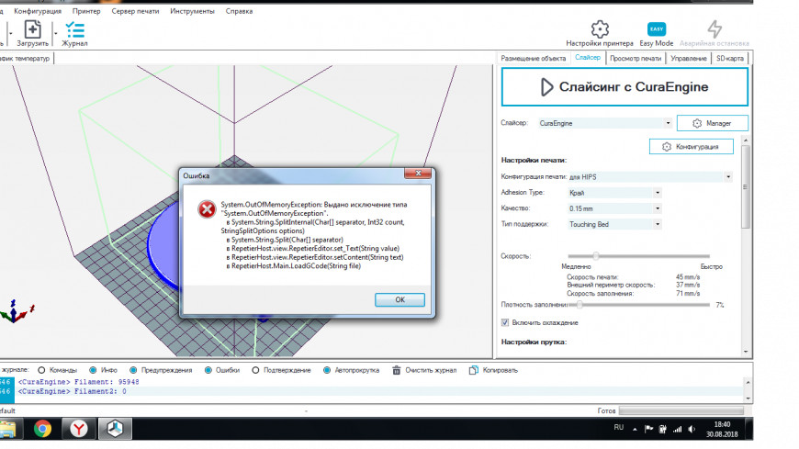This screenshot has height=449, width=799.
Task: Toggle Инфо log filter
Action: click(93, 370)
